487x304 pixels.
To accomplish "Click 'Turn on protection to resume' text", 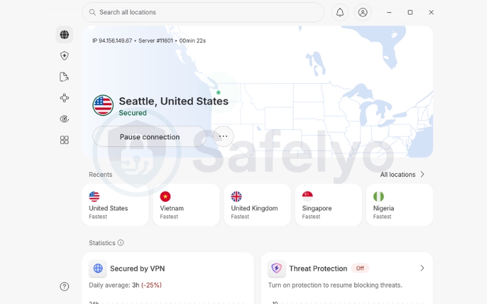I will point(335,285).
